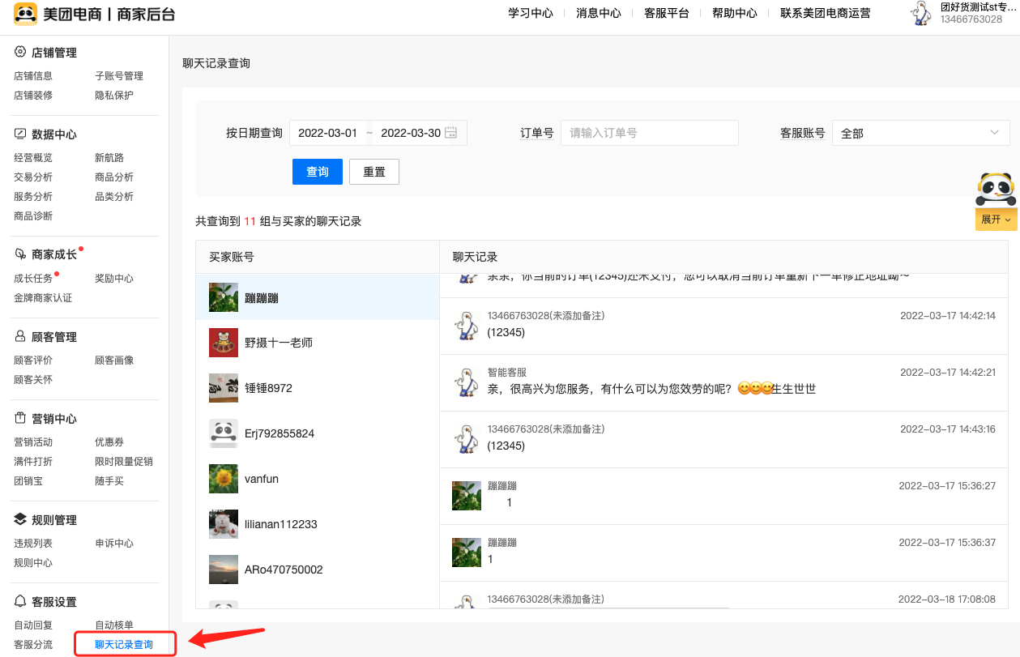Open the 聊天记录查询 sidebar link
Image resolution: width=1020 pixels, height=657 pixels.
124,645
